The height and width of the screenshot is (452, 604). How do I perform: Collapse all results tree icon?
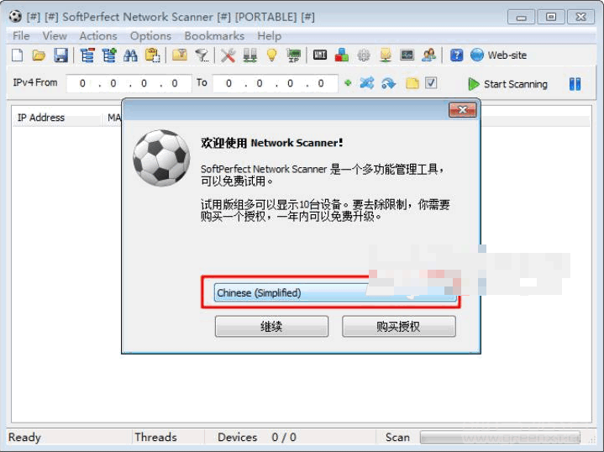point(87,55)
